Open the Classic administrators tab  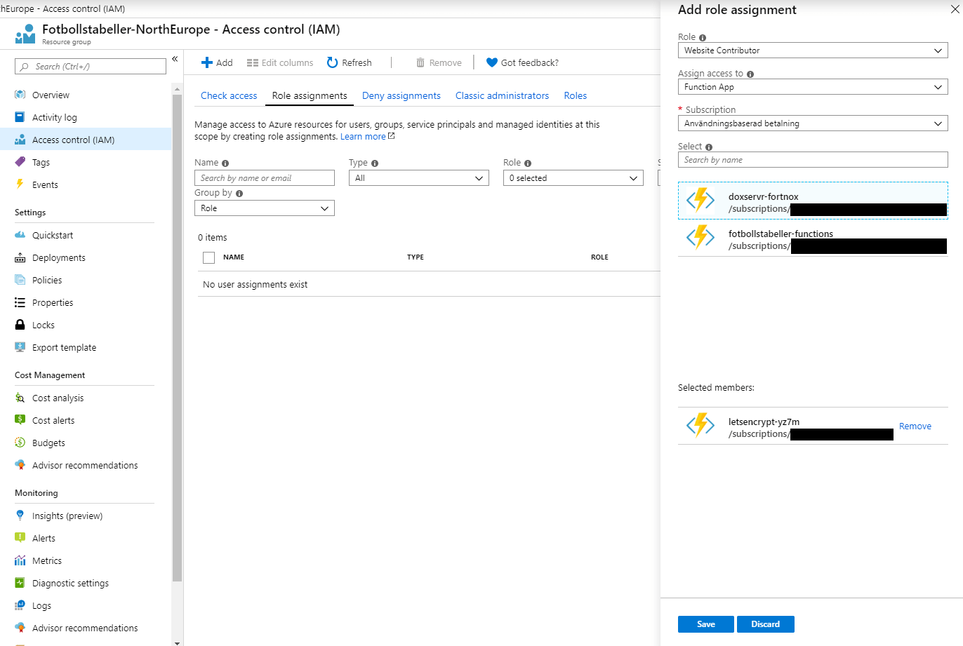pyautogui.click(x=503, y=96)
